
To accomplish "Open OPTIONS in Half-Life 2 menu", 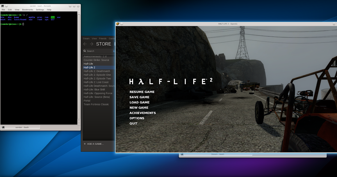I will pos(137,118).
